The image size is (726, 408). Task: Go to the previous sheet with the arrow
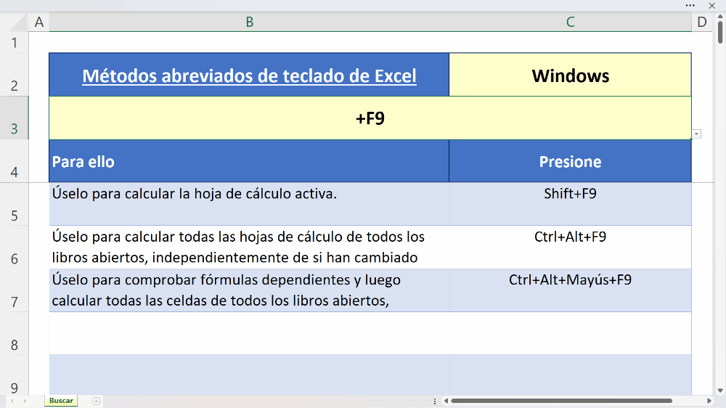[12, 401]
